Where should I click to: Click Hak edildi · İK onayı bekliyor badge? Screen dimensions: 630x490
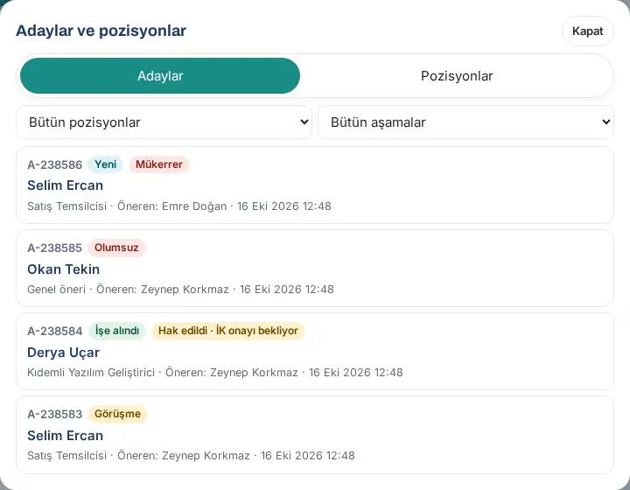(228, 331)
